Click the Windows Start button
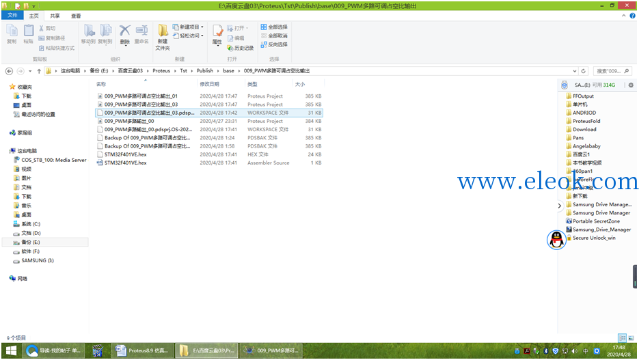This screenshot has height=360, width=639. 12,350
